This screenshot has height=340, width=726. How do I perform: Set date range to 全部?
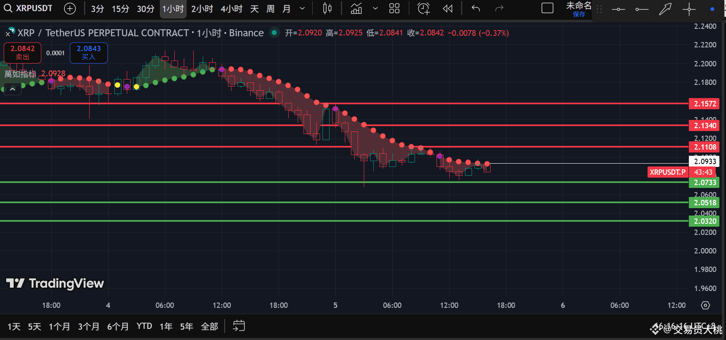(x=209, y=327)
